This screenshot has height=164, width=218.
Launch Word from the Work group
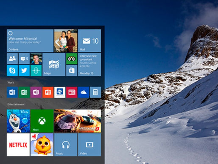coord(12,92)
